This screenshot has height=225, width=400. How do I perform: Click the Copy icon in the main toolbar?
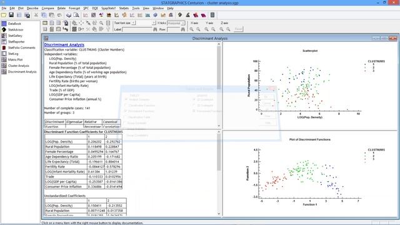coord(44,15)
